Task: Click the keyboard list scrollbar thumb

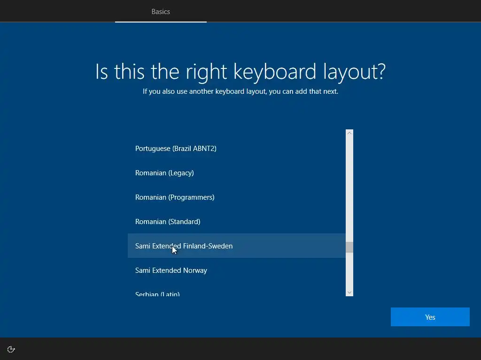Action: click(x=349, y=247)
